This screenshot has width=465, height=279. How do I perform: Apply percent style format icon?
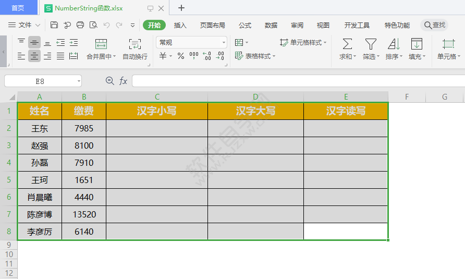[x=181, y=56]
